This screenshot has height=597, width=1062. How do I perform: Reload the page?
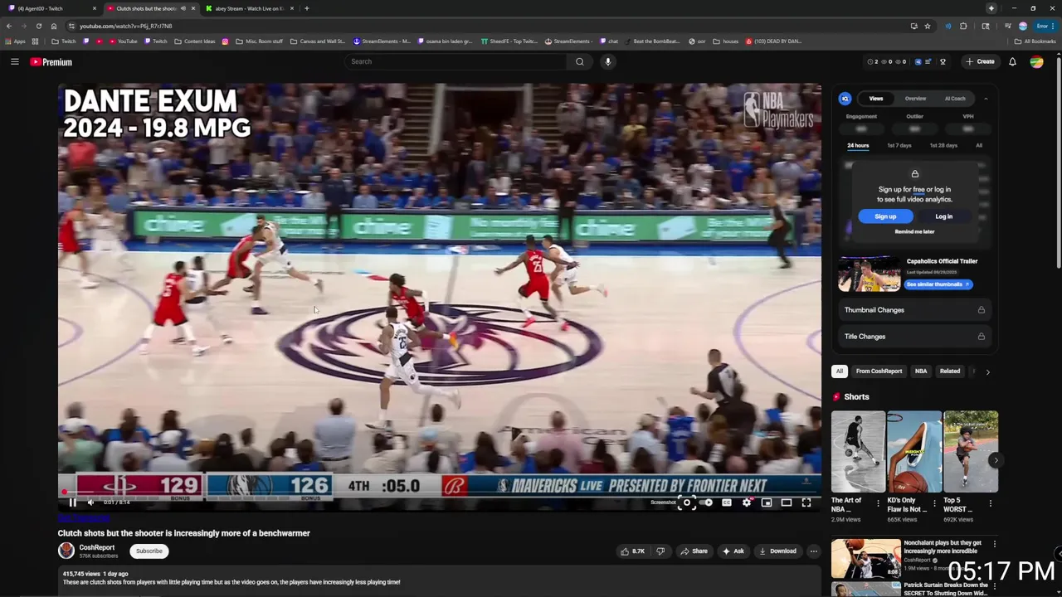pyautogui.click(x=38, y=26)
